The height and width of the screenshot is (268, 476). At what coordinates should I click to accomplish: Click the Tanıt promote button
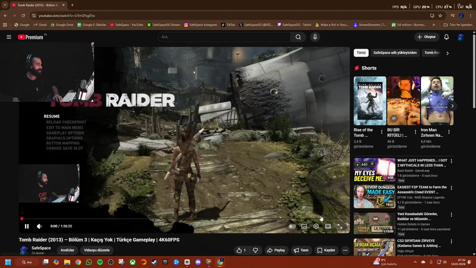coord(301,250)
